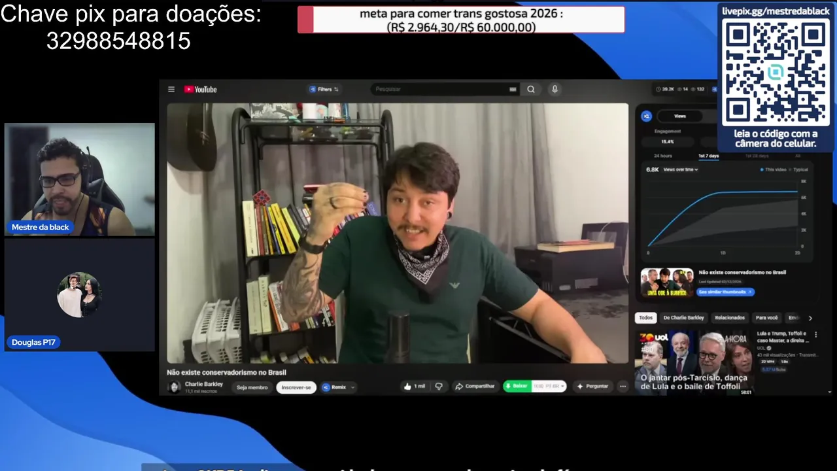The width and height of the screenshot is (837, 471).
Task: Select the Relacionados filter chip
Action: tap(730, 318)
